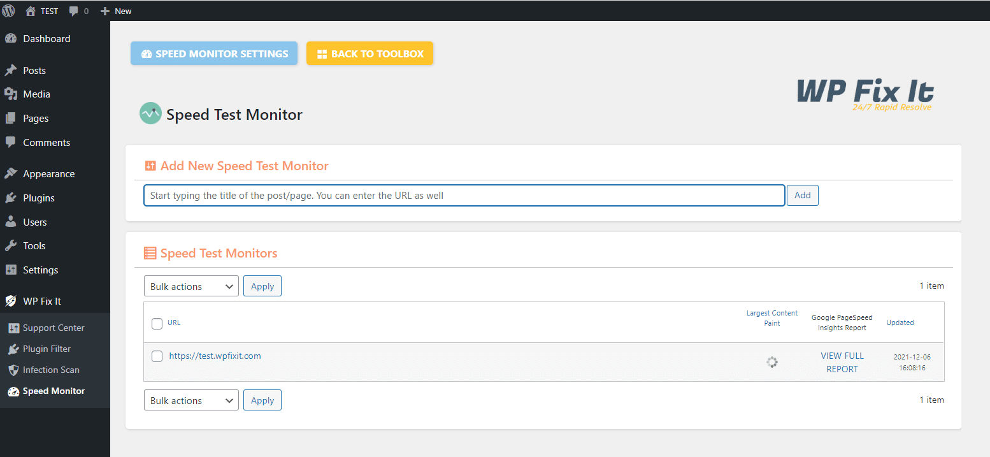Image resolution: width=990 pixels, height=457 pixels.
Task: Click the top Apply button
Action: pos(262,286)
